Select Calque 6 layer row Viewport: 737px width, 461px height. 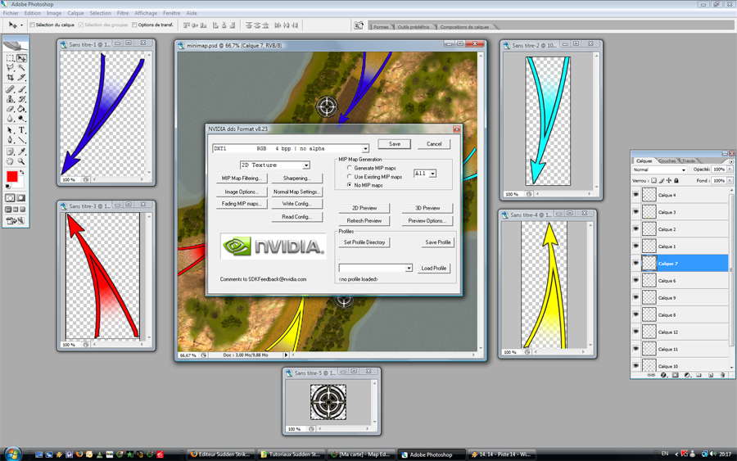pos(680,281)
